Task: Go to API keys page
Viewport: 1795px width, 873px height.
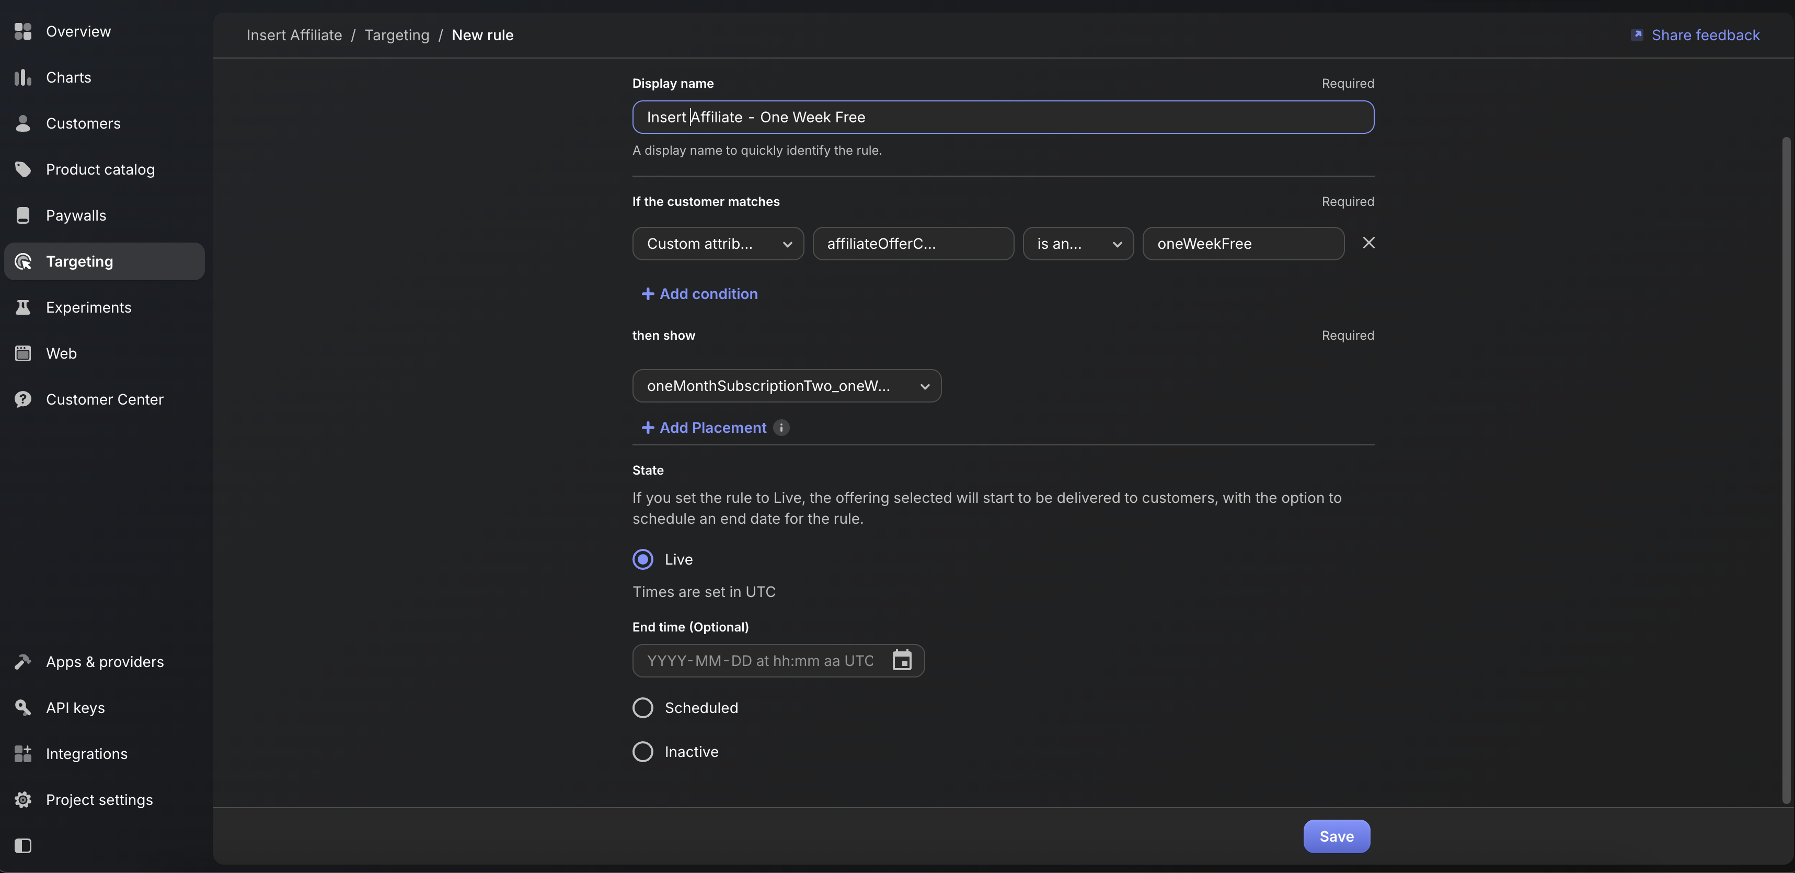Action: pyautogui.click(x=75, y=707)
